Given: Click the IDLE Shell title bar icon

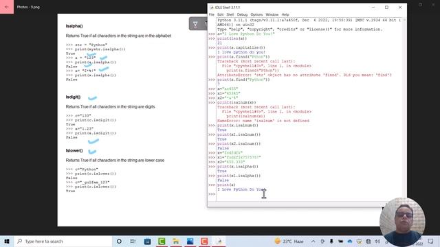Looking at the screenshot, I should coord(212,8).
